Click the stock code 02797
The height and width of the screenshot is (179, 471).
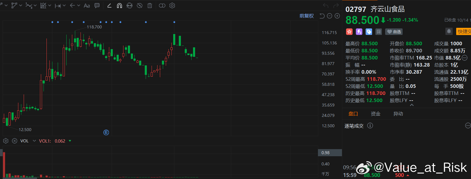(x=356, y=9)
